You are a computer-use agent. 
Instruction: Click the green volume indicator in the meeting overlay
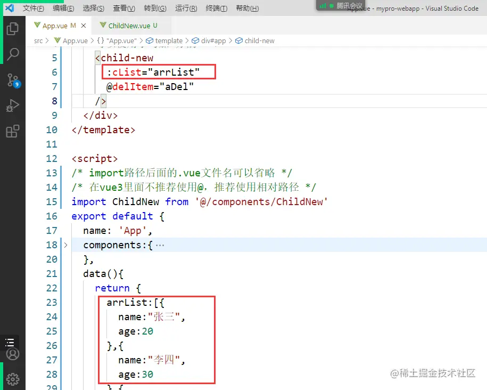pyautogui.click(x=323, y=5)
